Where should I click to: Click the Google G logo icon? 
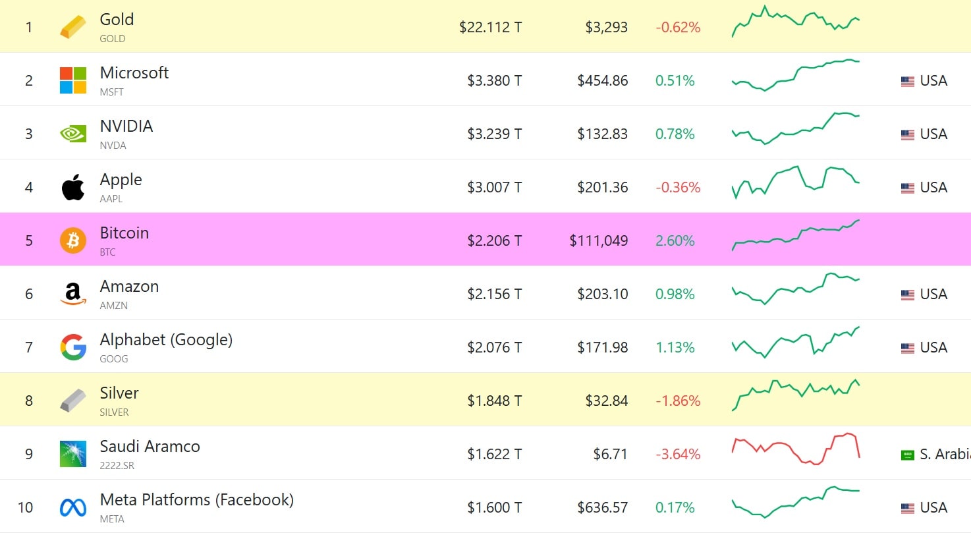point(73,347)
